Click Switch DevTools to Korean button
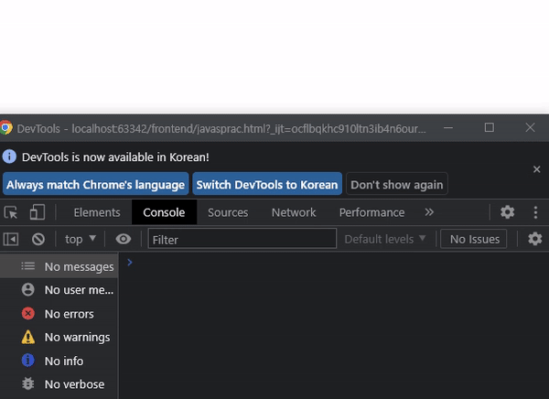The height and width of the screenshot is (399, 549). [267, 184]
